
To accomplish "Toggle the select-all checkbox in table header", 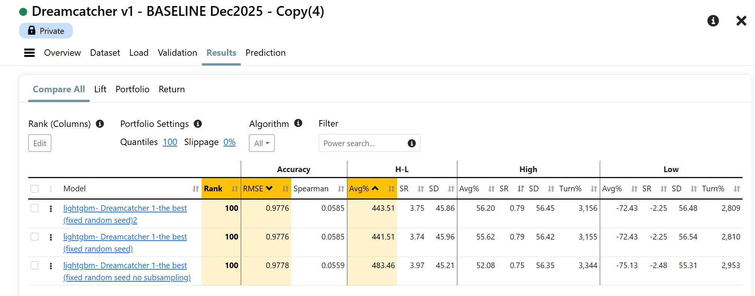I will coord(35,189).
